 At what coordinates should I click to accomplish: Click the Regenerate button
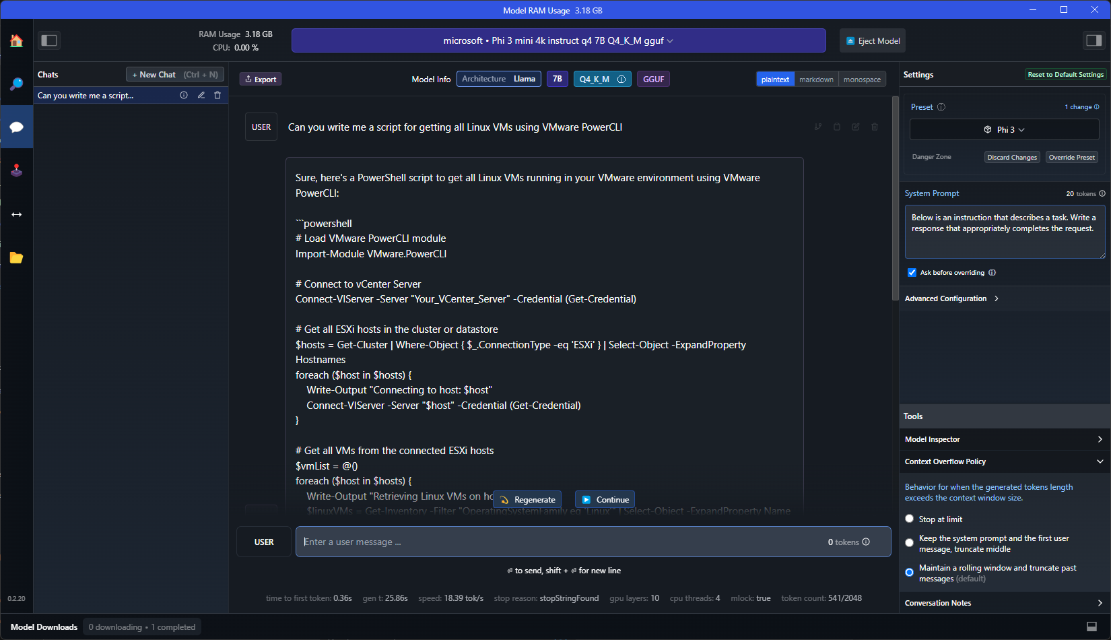point(528,500)
